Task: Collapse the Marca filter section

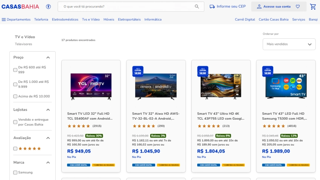Action: (x=48, y=162)
